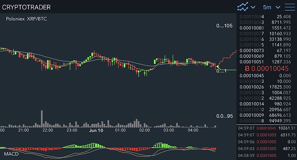
Task: Select bid order with amount 10.000
Action: (265, 81)
